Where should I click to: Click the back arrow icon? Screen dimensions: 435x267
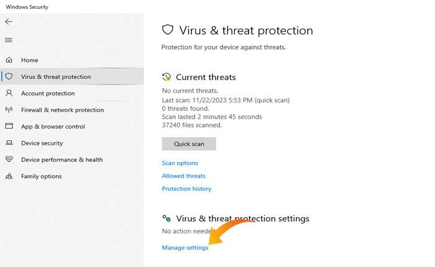pos(9,22)
